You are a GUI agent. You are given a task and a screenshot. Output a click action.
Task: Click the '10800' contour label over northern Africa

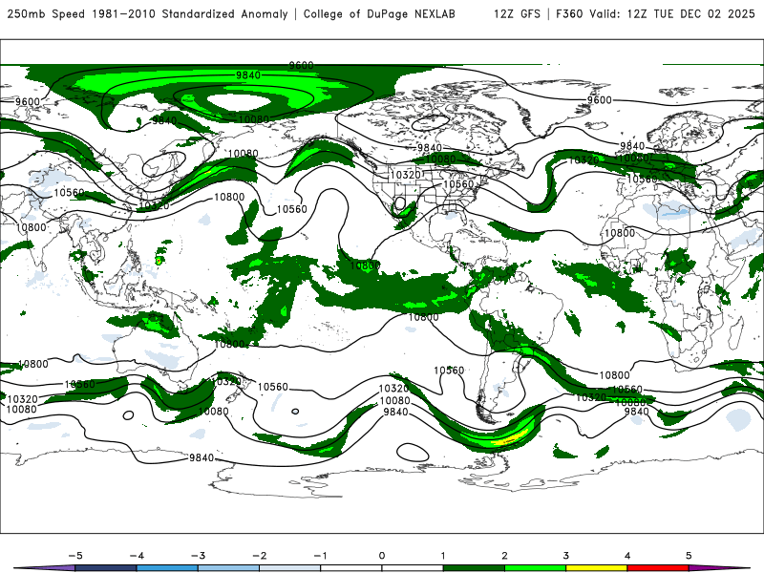[620, 233]
